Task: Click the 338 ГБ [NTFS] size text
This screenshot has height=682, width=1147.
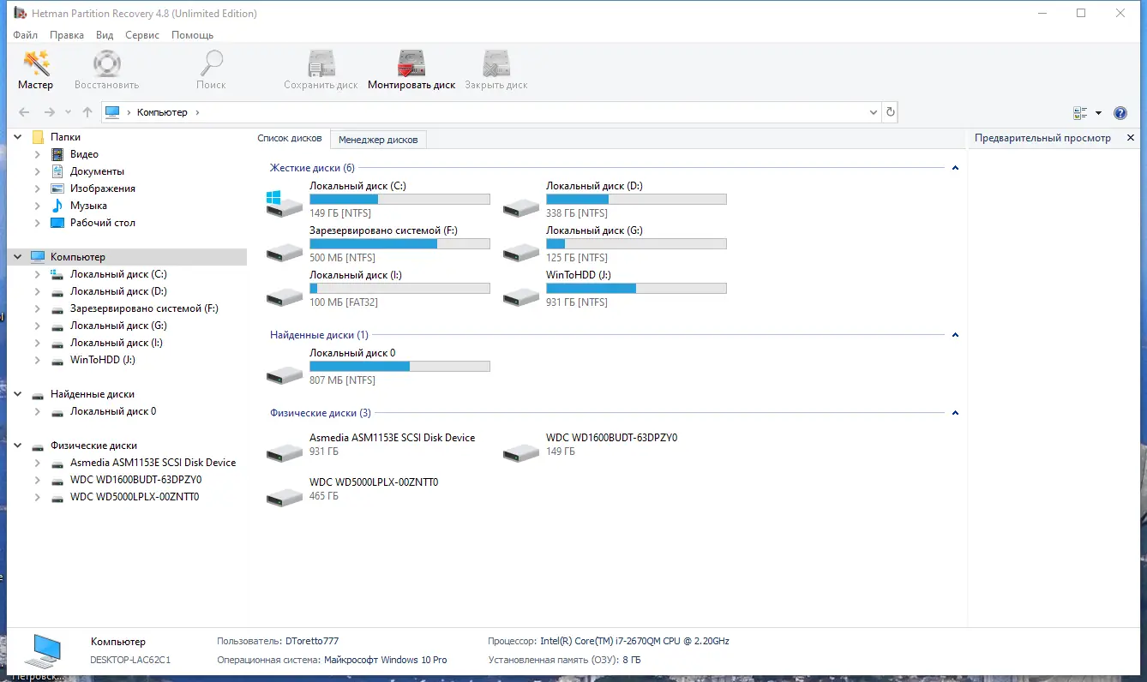Action: click(x=577, y=213)
